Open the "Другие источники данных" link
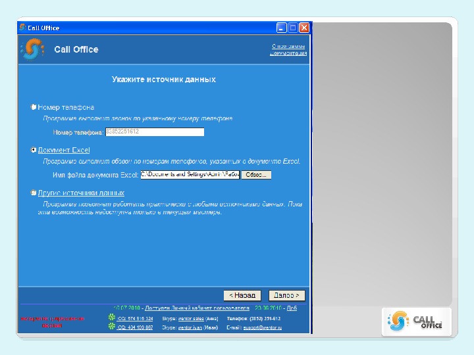474x355 pixels. [x=81, y=193]
